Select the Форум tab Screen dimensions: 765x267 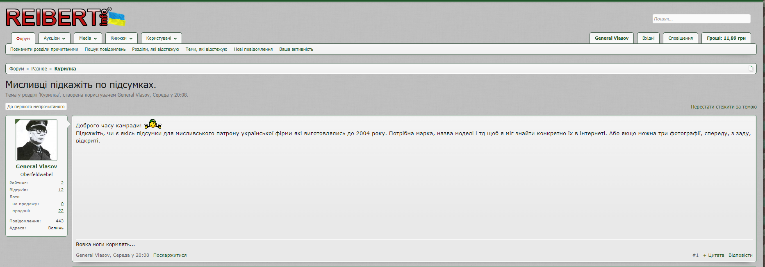coord(23,38)
